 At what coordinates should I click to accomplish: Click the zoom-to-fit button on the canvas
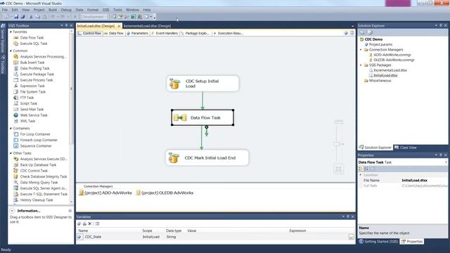[x=338, y=169]
